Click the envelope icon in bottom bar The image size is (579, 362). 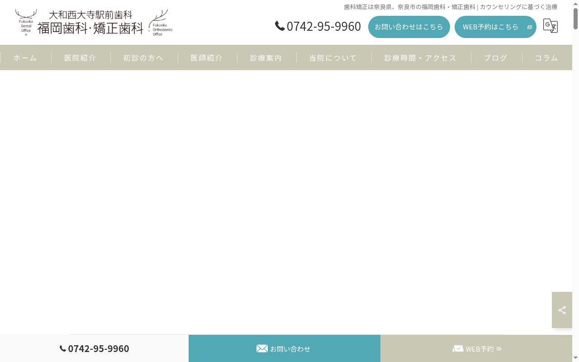point(262,348)
